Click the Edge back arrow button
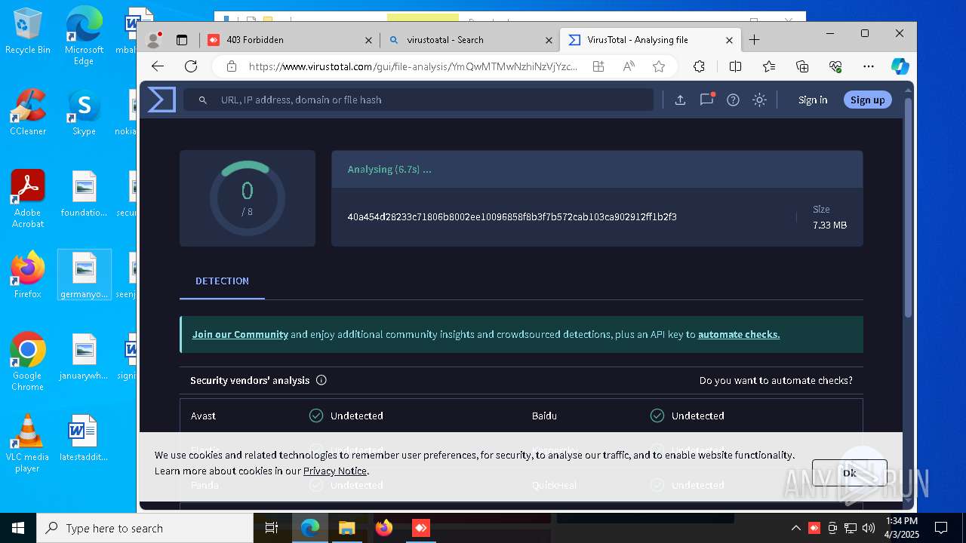 tap(158, 66)
